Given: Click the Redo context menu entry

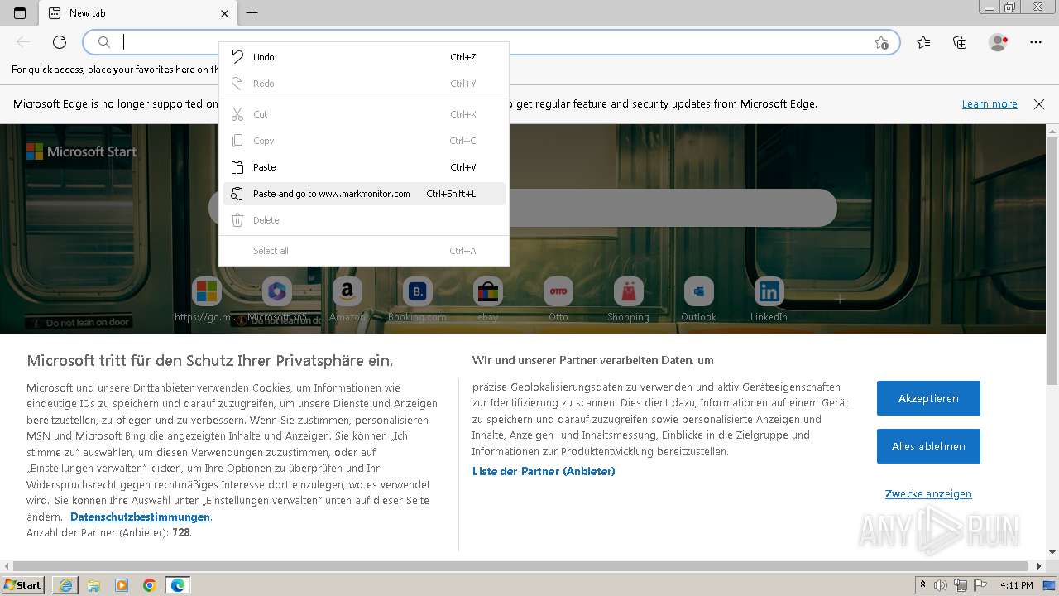Looking at the screenshot, I should [x=364, y=84].
